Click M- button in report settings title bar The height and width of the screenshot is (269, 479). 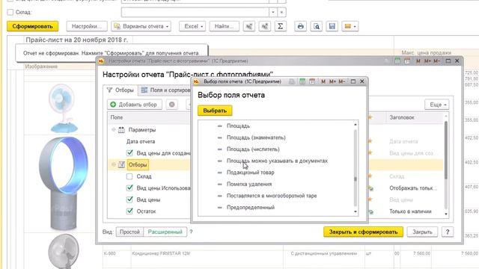[437, 61]
